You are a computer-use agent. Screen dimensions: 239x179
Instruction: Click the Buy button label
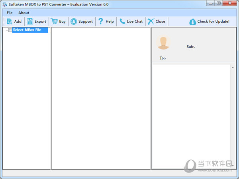63,21
